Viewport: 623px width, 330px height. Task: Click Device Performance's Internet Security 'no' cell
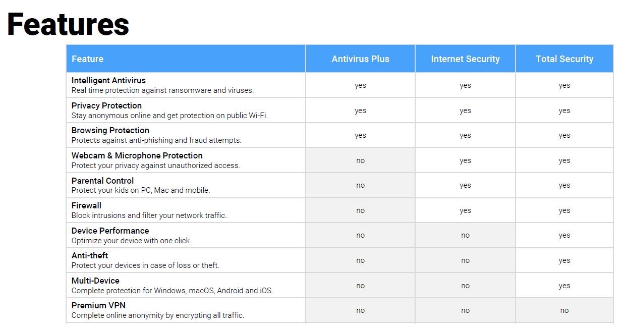click(465, 235)
